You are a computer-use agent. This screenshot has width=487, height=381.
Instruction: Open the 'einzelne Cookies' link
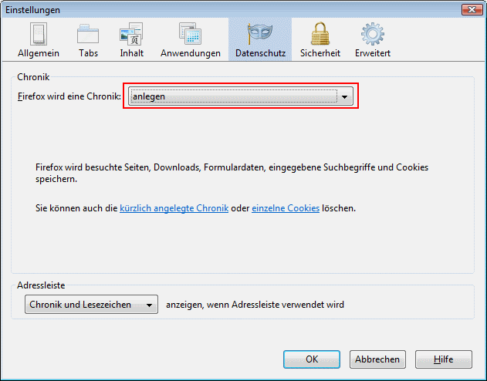[286, 208]
